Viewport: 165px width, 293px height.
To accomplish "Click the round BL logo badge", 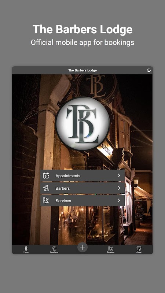I will [x=82, y=123].
